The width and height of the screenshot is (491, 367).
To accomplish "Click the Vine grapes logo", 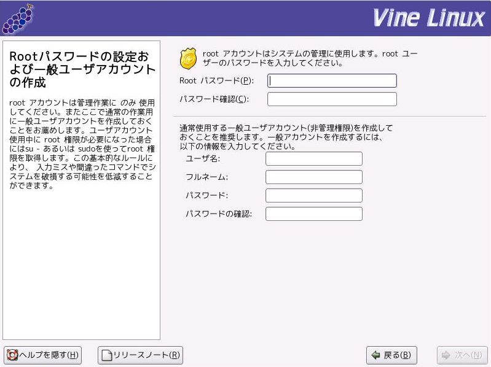I will tap(18, 19).
